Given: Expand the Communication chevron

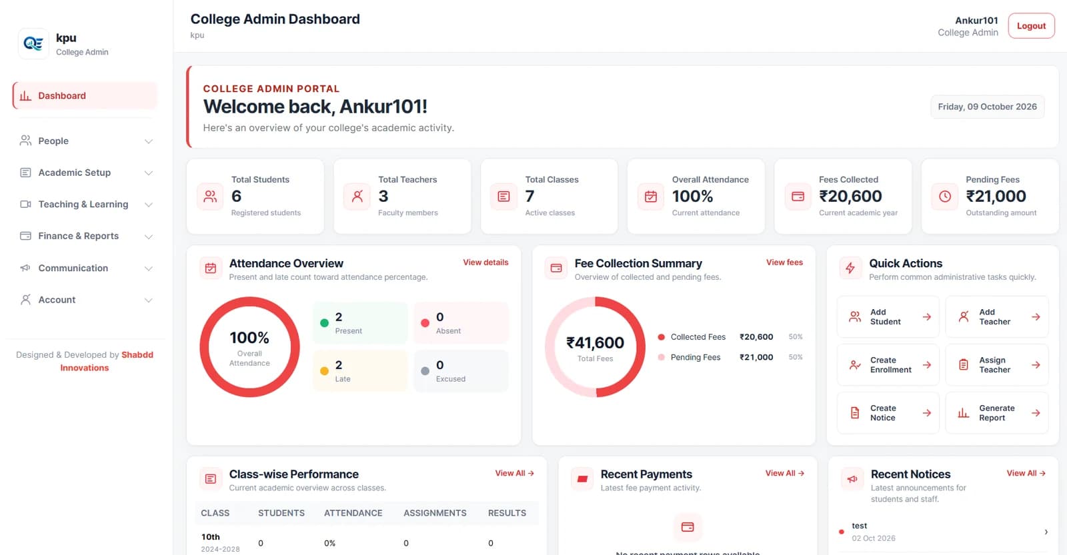Looking at the screenshot, I should [149, 269].
